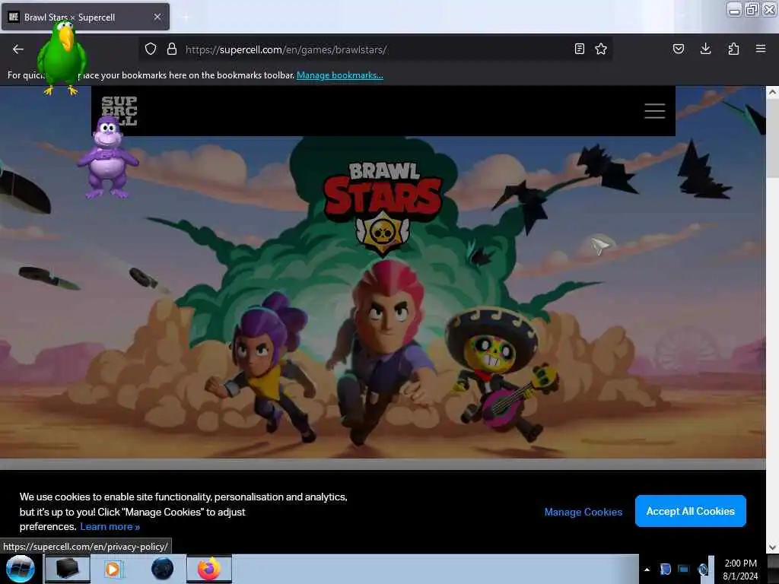This screenshot has width=779, height=584.
Task: Click the page scrollbar down arrow
Action: pos(772,547)
